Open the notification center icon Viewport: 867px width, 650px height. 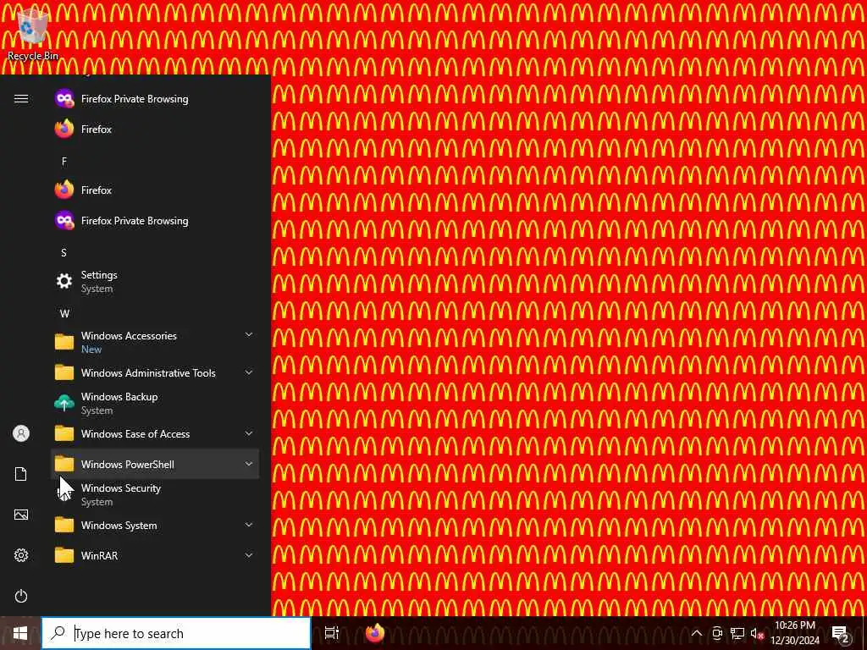pyautogui.click(x=841, y=633)
